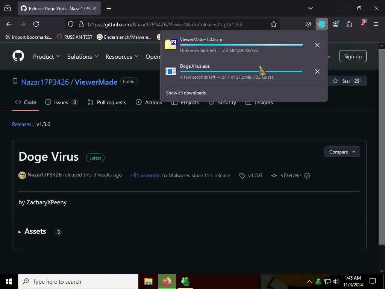Go back to the previous page
Screen dimensions: 385x289
pos(9,24)
